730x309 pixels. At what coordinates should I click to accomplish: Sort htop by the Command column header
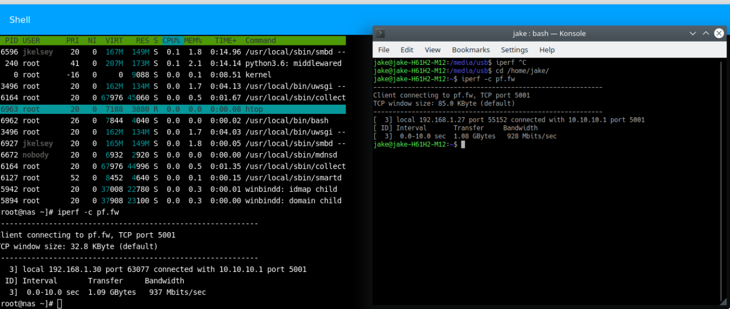coord(261,40)
